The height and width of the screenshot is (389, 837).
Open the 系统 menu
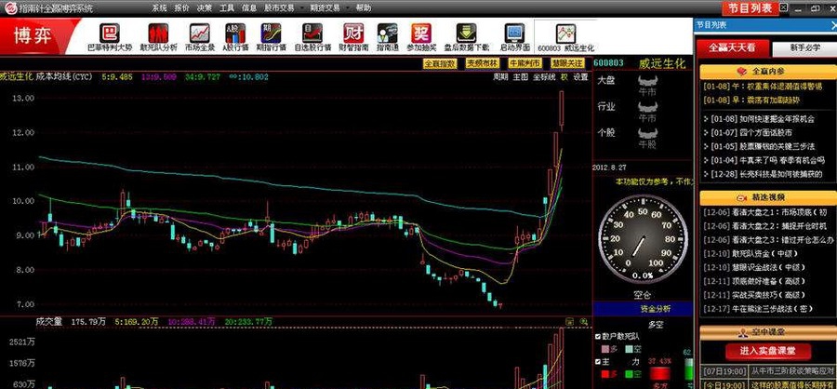click(159, 8)
